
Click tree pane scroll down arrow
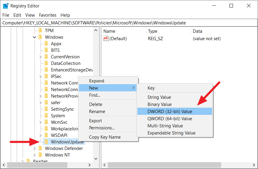(96, 159)
